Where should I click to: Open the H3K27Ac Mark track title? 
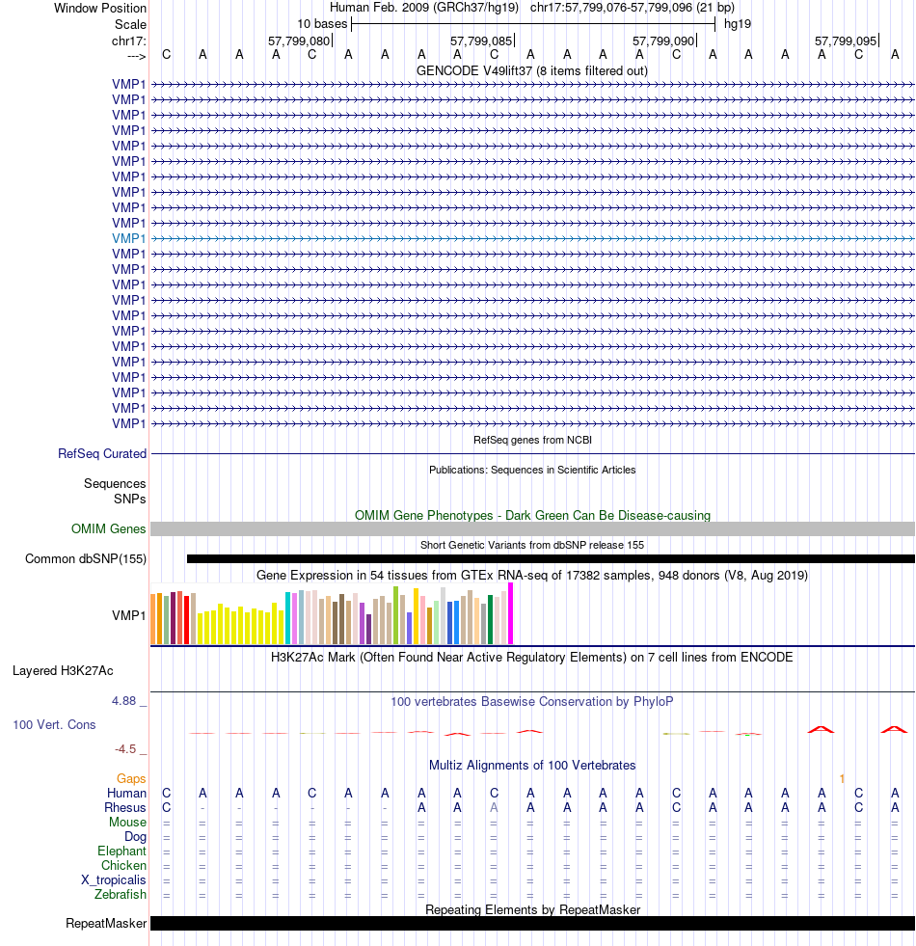pos(532,657)
